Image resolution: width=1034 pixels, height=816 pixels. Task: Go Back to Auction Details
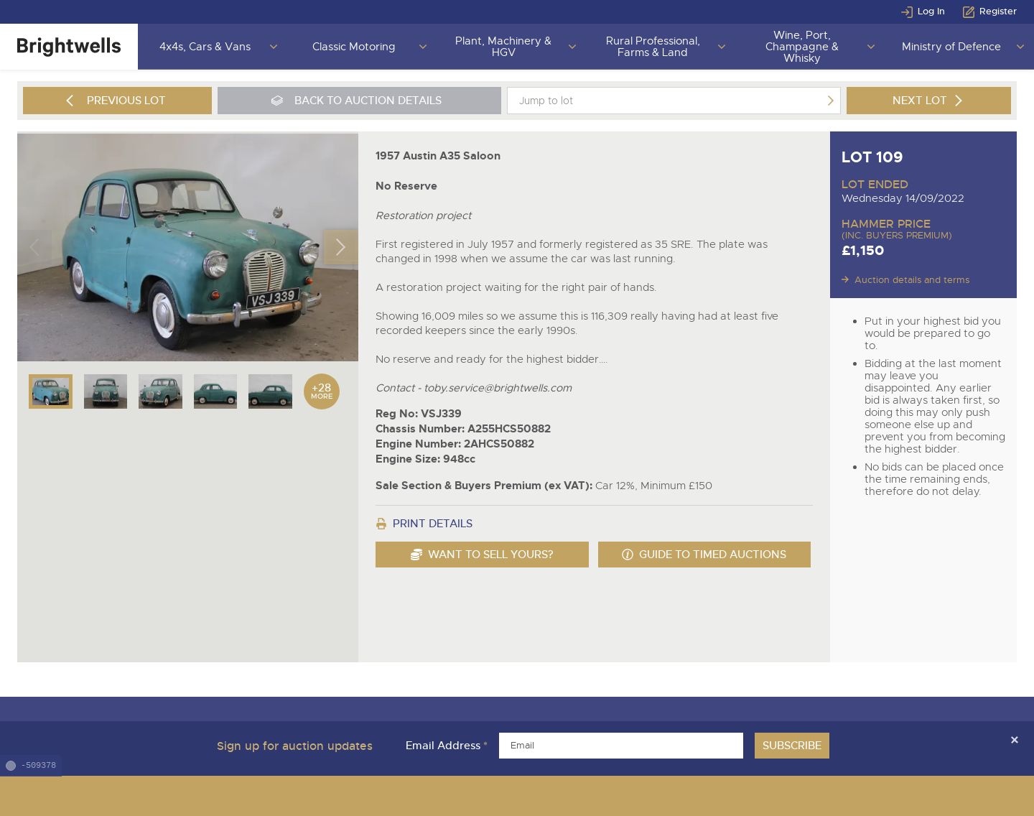click(x=359, y=101)
